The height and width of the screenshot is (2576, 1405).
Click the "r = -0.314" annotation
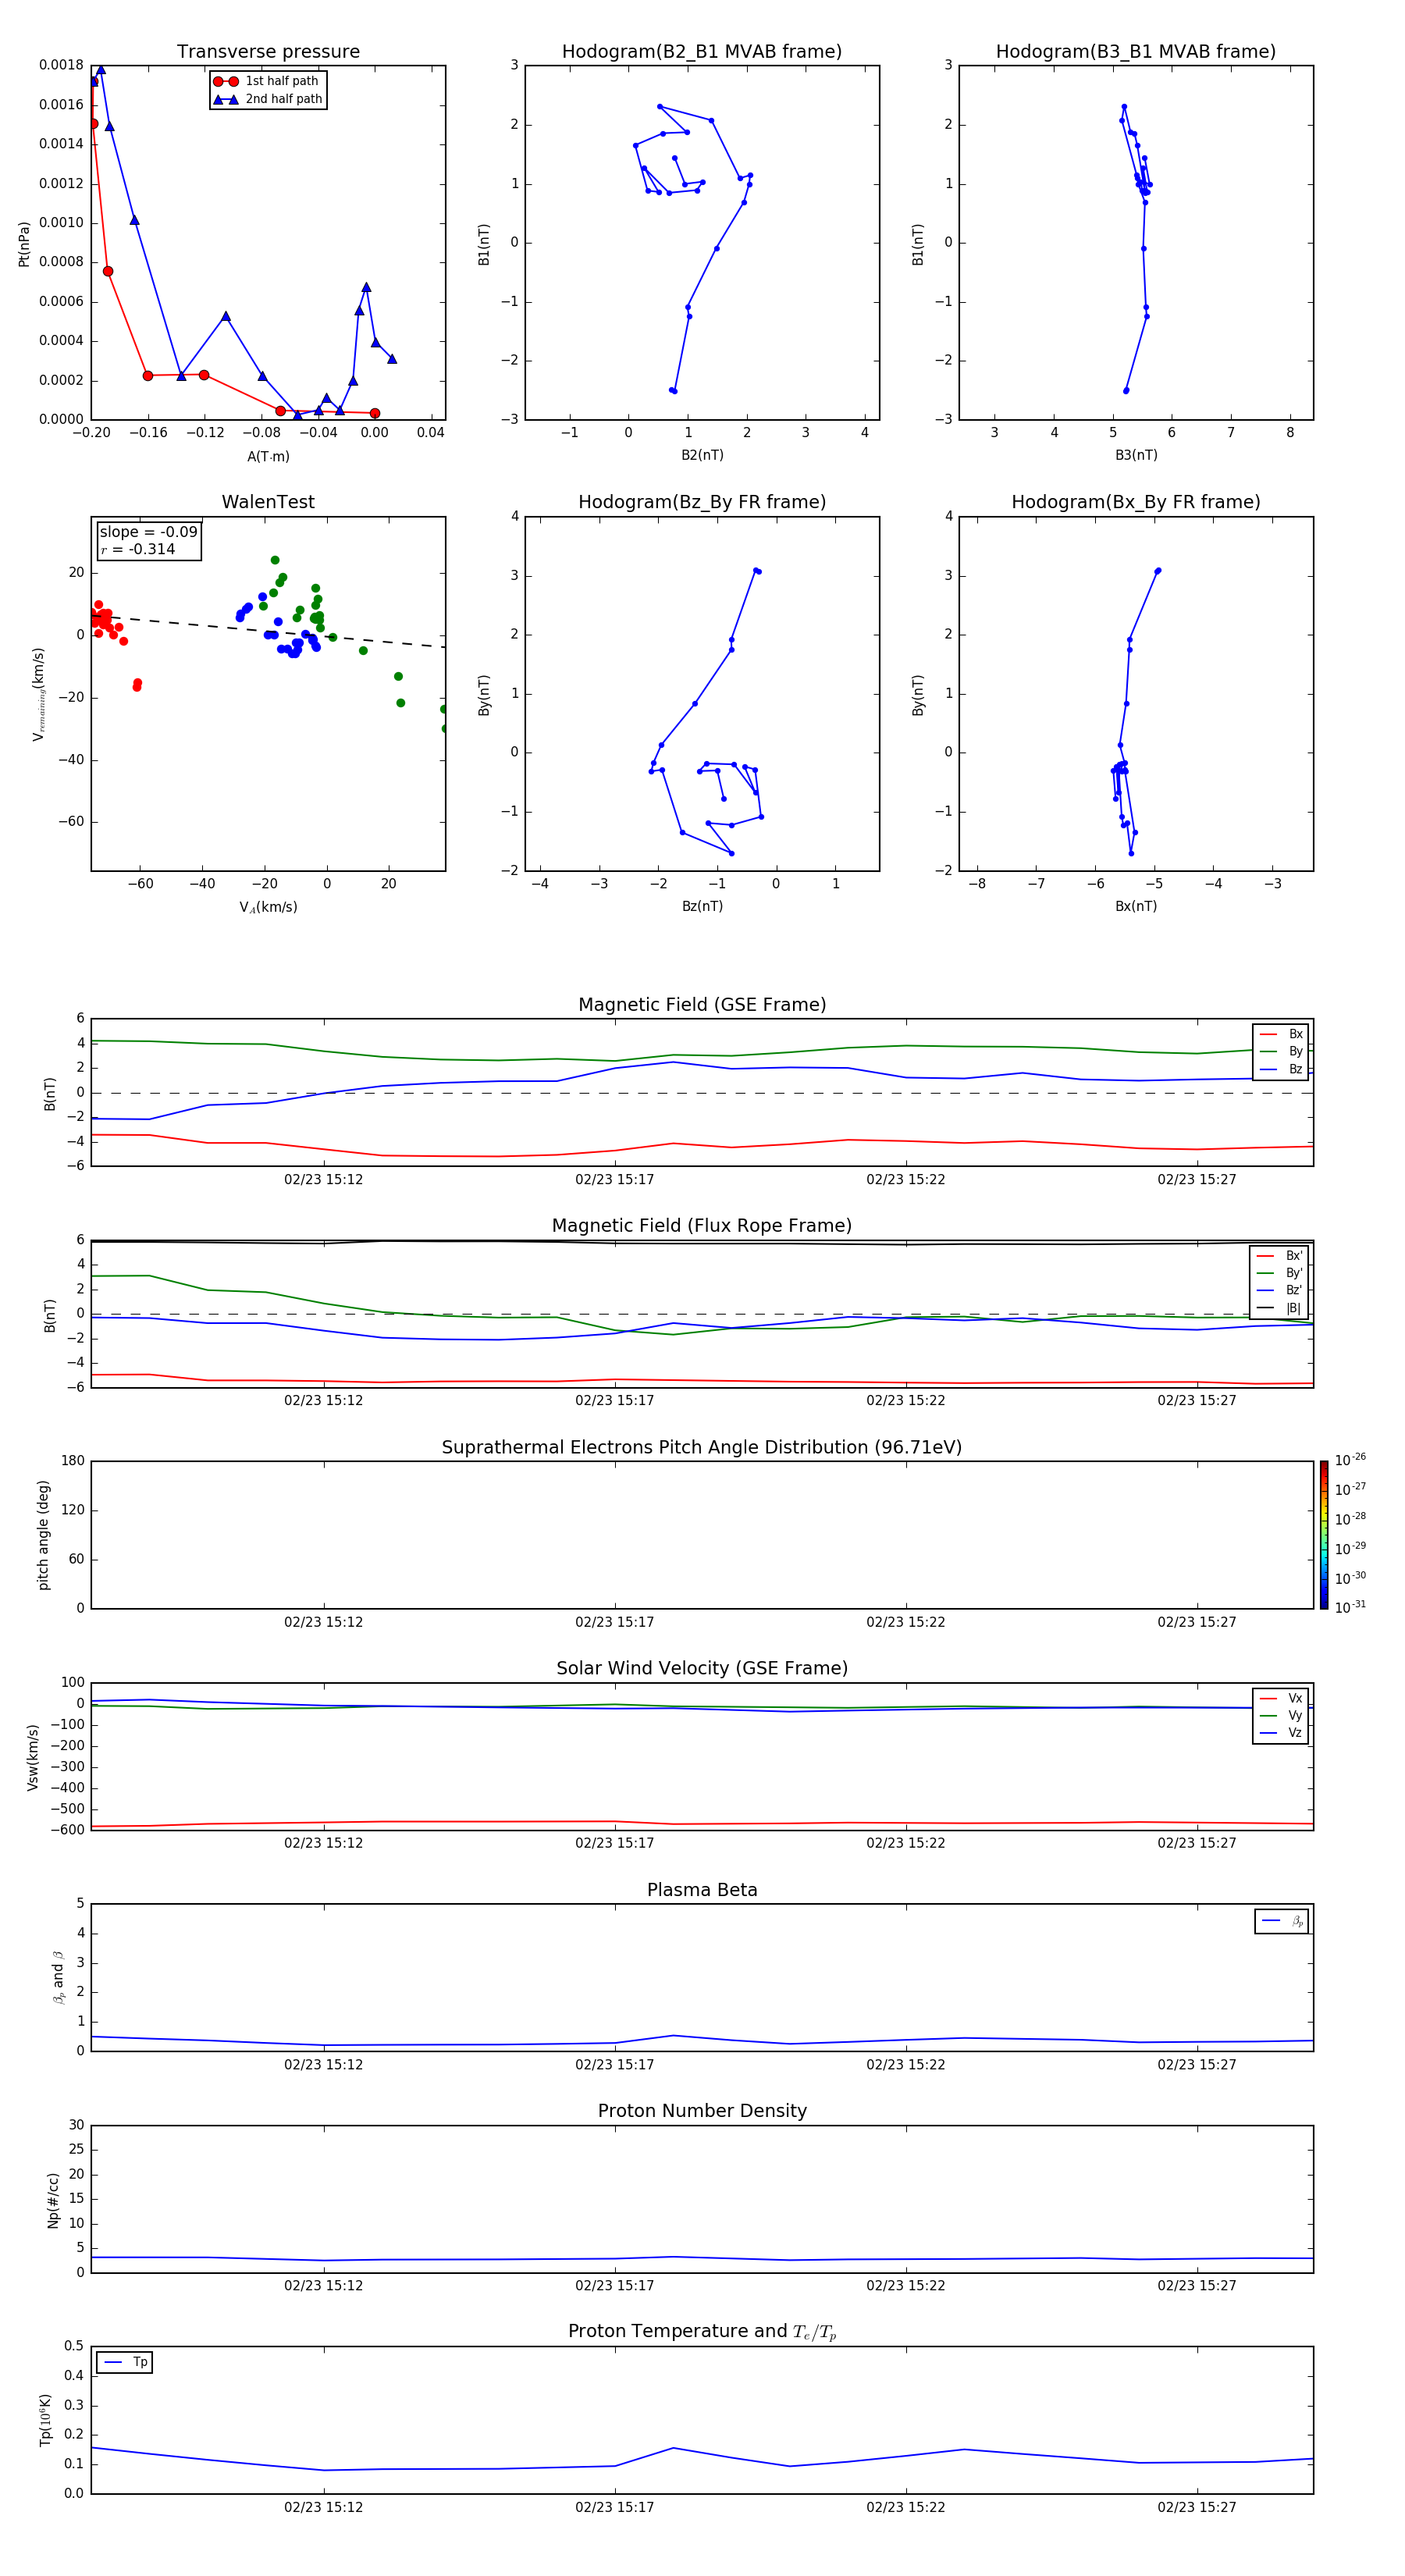138,549
